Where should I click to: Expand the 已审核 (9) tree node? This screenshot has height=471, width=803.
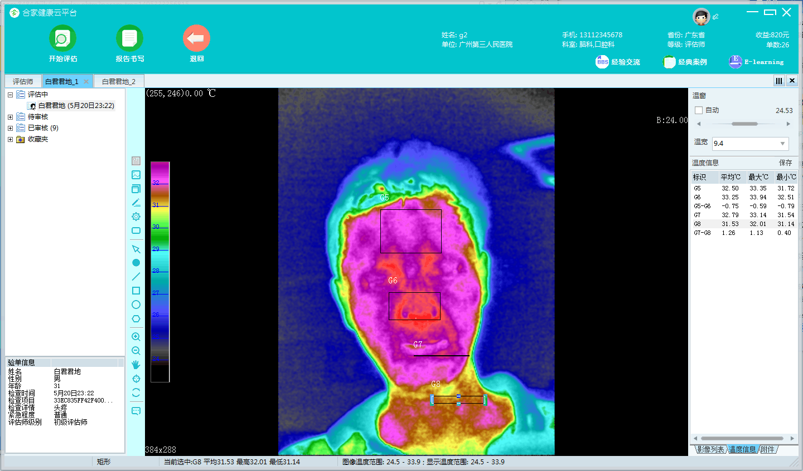[x=10, y=128]
